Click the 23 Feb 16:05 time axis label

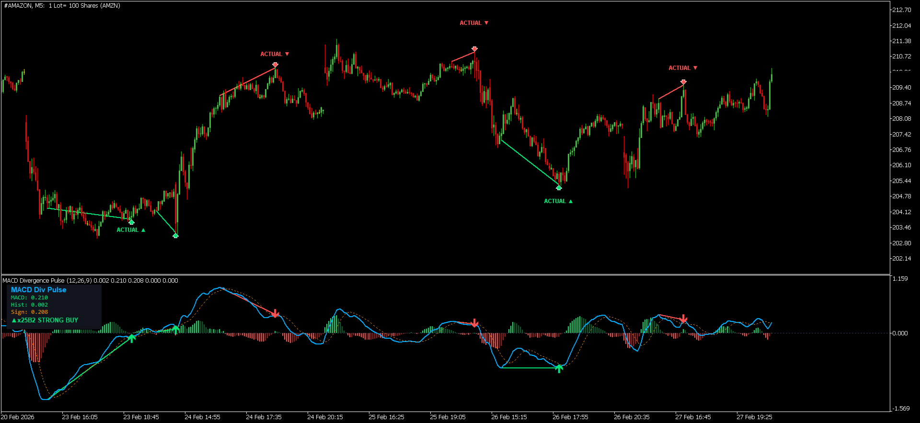[x=80, y=417]
